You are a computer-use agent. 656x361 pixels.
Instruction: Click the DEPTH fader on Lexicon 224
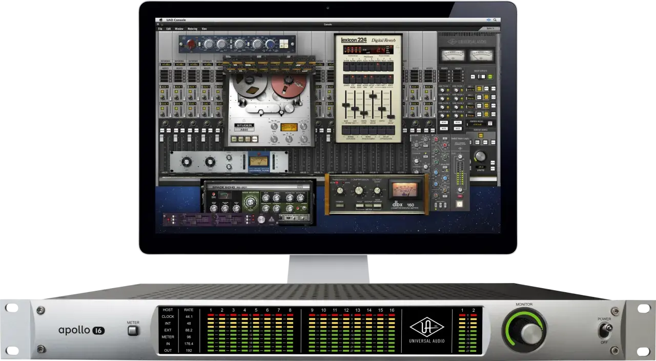[382, 109]
